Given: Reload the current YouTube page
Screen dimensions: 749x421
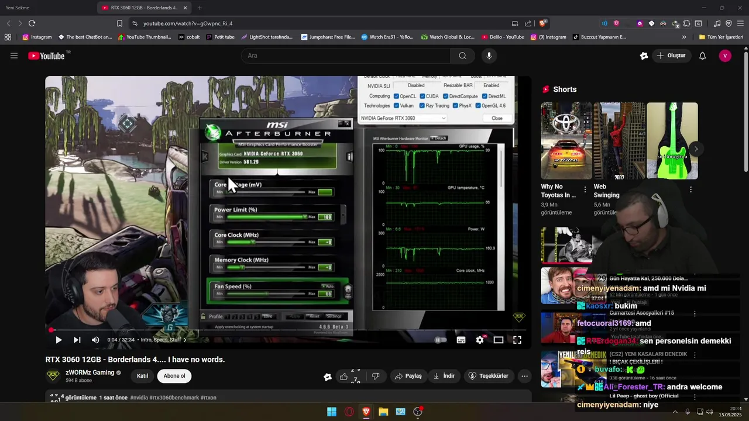Looking at the screenshot, I should point(32,23).
